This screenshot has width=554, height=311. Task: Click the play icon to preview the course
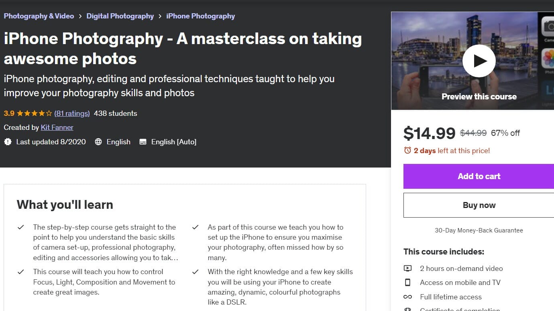pyautogui.click(x=479, y=61)
